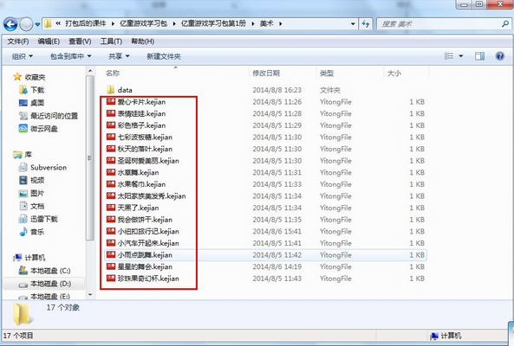The image size is (514, 346).
Task: Click in the 搜索 美术 search field
Action: [439, 24]
